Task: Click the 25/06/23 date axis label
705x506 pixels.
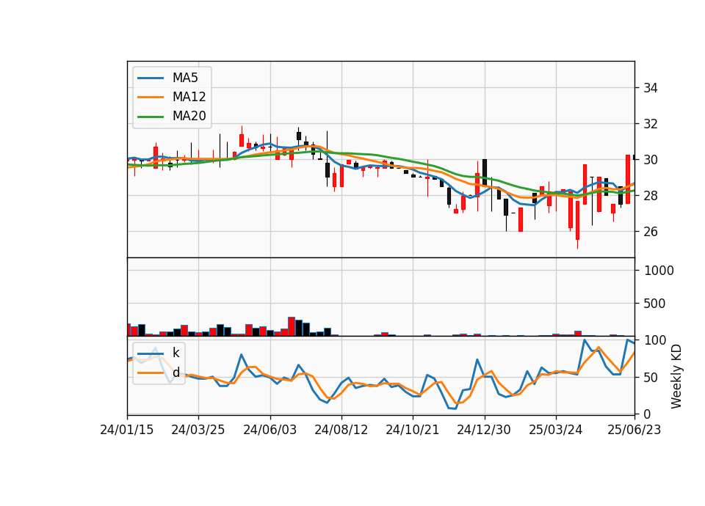Action: [x=634, y=430]
